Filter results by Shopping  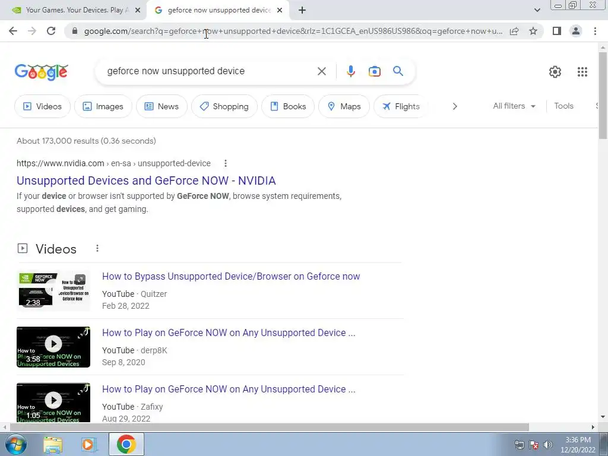(x=224, y=106)
